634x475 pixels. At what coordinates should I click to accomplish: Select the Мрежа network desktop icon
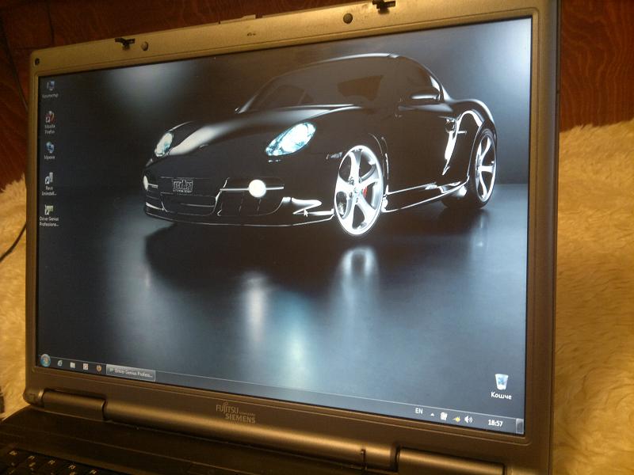[x=50, y=148]
